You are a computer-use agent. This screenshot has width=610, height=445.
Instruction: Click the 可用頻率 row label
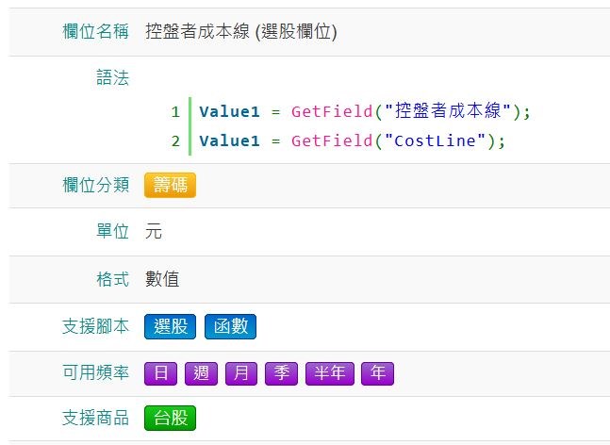95,373
